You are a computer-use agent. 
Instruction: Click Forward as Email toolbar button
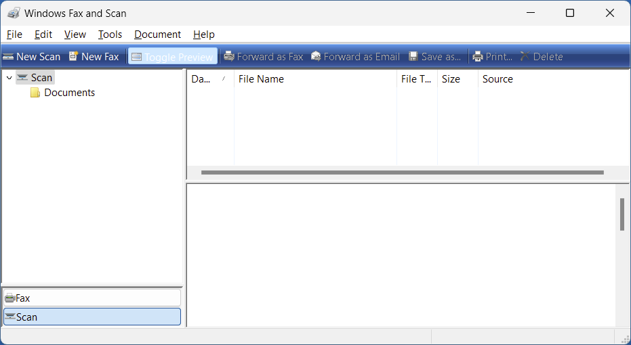356,57
